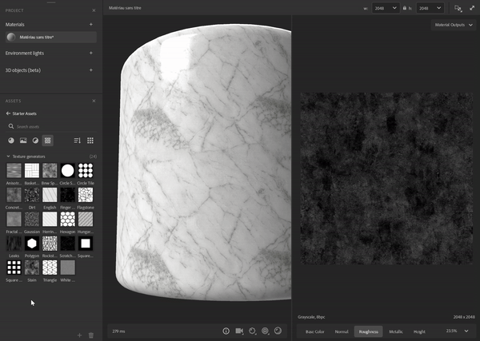The width and height of the screenshot is (480, 341).
Task: Choose the Stain texture generator
Action: 32,268
